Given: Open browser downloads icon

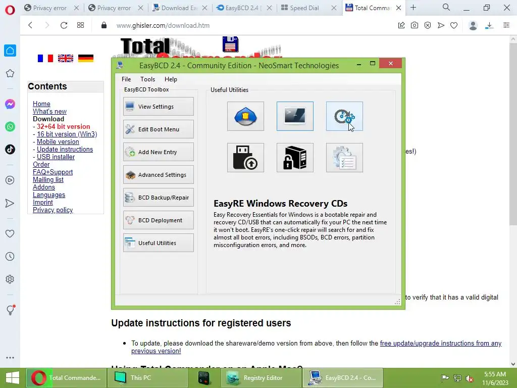Looking at the screenshot, I should click(489, 25).
